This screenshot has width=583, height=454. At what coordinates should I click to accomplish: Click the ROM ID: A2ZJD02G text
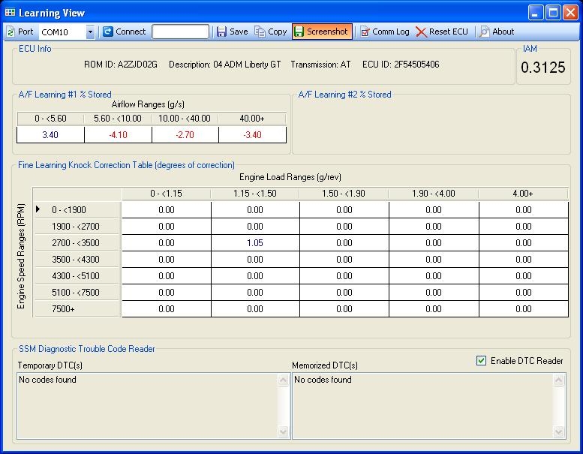(x=121, y=65)
